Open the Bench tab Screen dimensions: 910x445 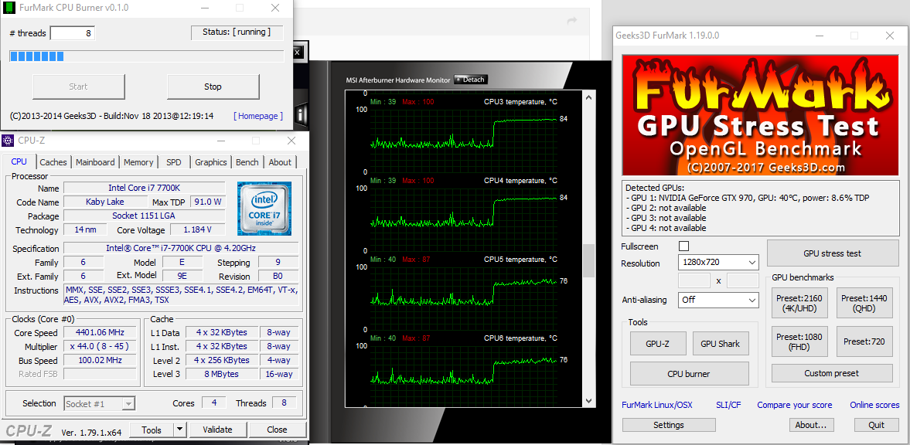tap(247, 162)
